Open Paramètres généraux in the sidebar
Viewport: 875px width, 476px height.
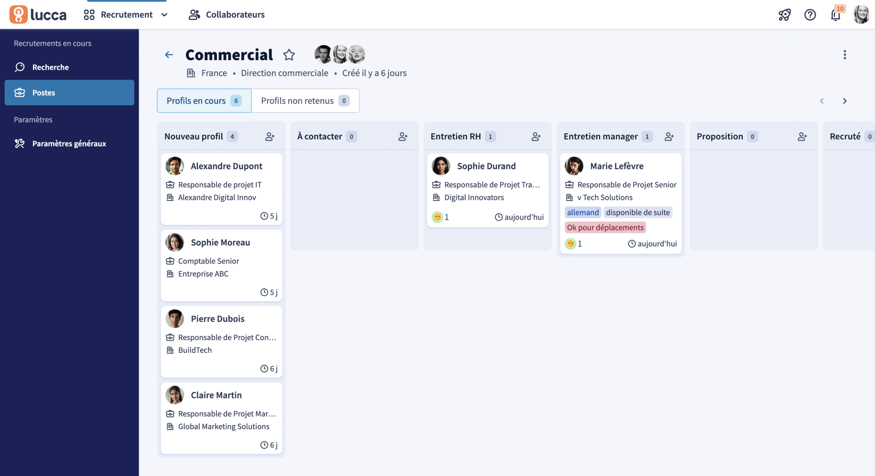pyautogui.click(x=69, y=144)
